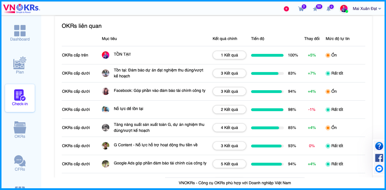
Task: Click the 'Kết quả chính' column header
Action: click(225, 39)
